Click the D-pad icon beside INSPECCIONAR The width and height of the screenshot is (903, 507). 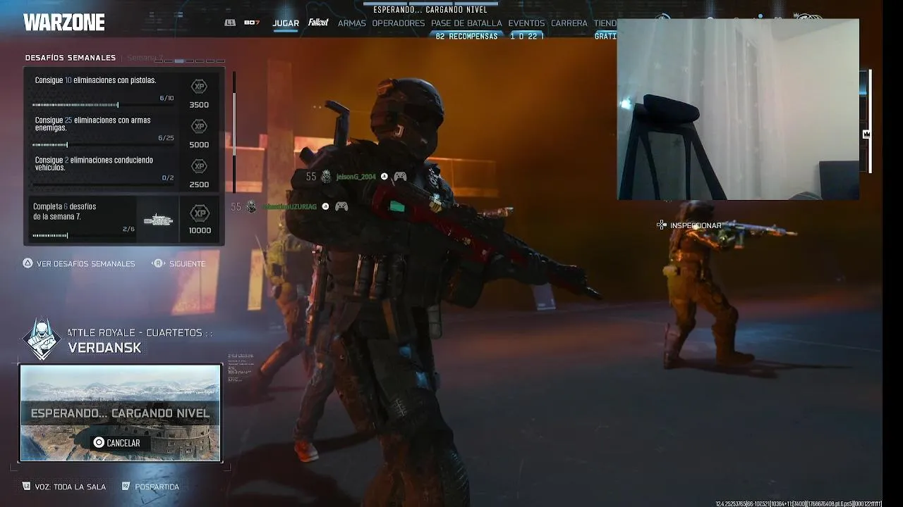(x=661, y=225)
